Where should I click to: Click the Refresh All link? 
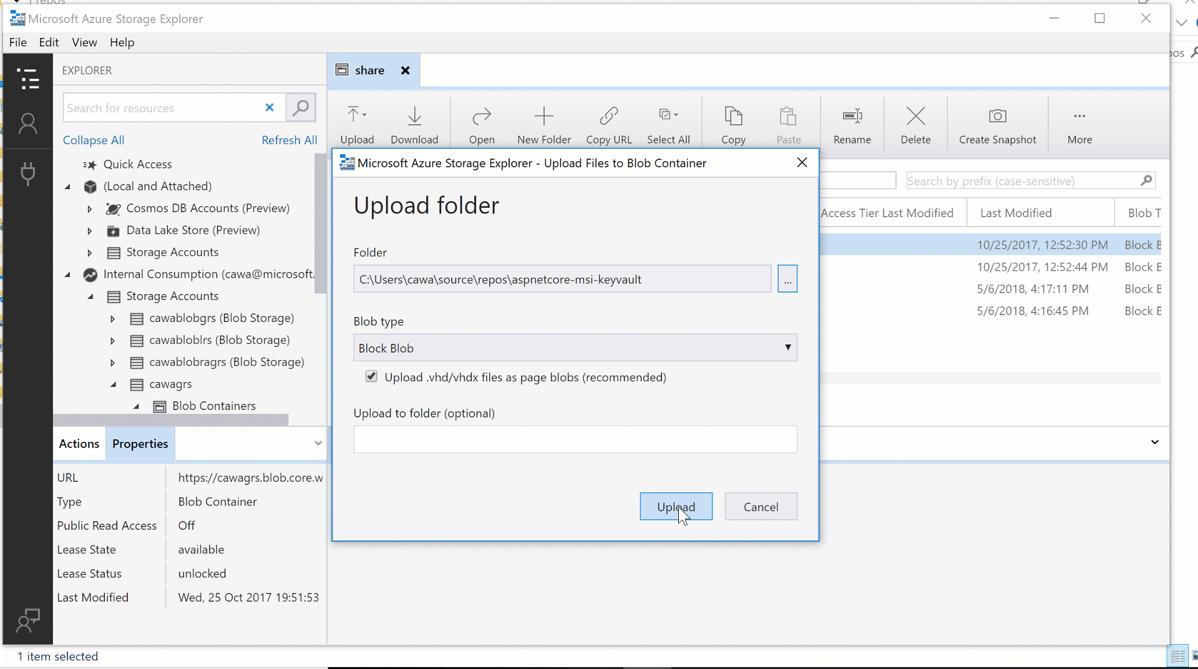[x=289, y=140]
